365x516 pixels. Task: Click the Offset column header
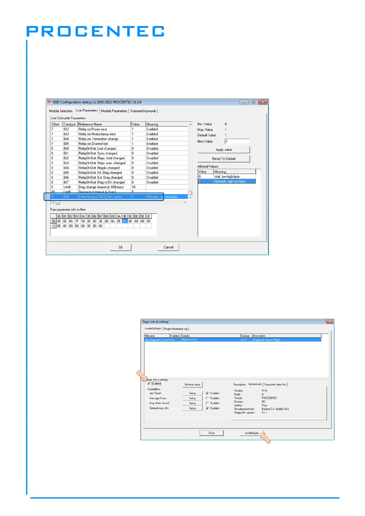pos(56,124)
